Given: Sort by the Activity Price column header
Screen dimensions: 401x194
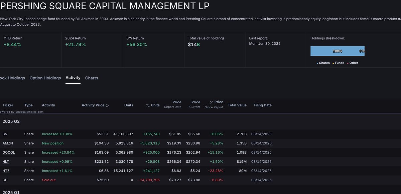Looking at the screenshot, I should tap(93, 105).
